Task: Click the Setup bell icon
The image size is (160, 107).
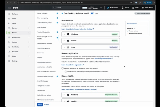Action: [x=122, y=8]
